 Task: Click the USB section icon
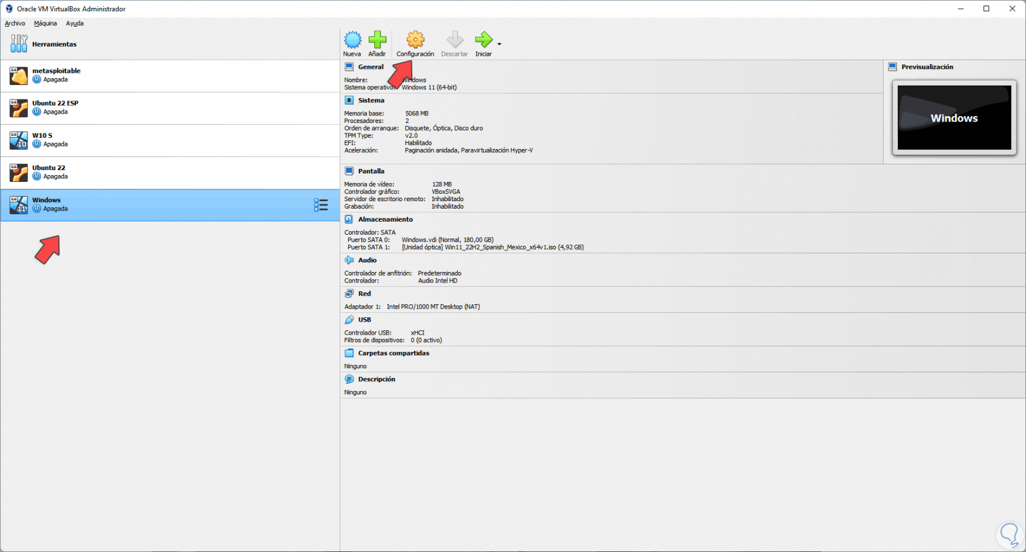(x=349, y=320)
